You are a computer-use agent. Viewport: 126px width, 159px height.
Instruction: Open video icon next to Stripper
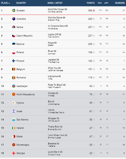58,118
